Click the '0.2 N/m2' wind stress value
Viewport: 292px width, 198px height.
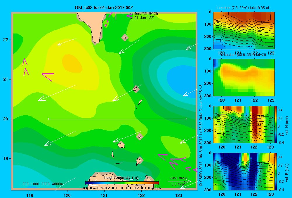click(x=178, y=184)
